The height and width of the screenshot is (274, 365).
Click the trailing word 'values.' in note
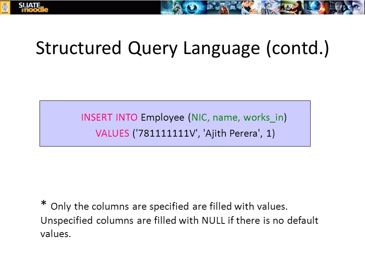56,234
